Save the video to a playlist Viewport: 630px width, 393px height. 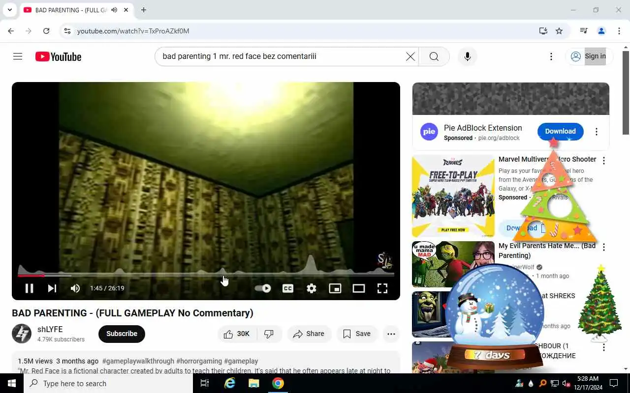point(357,334)
